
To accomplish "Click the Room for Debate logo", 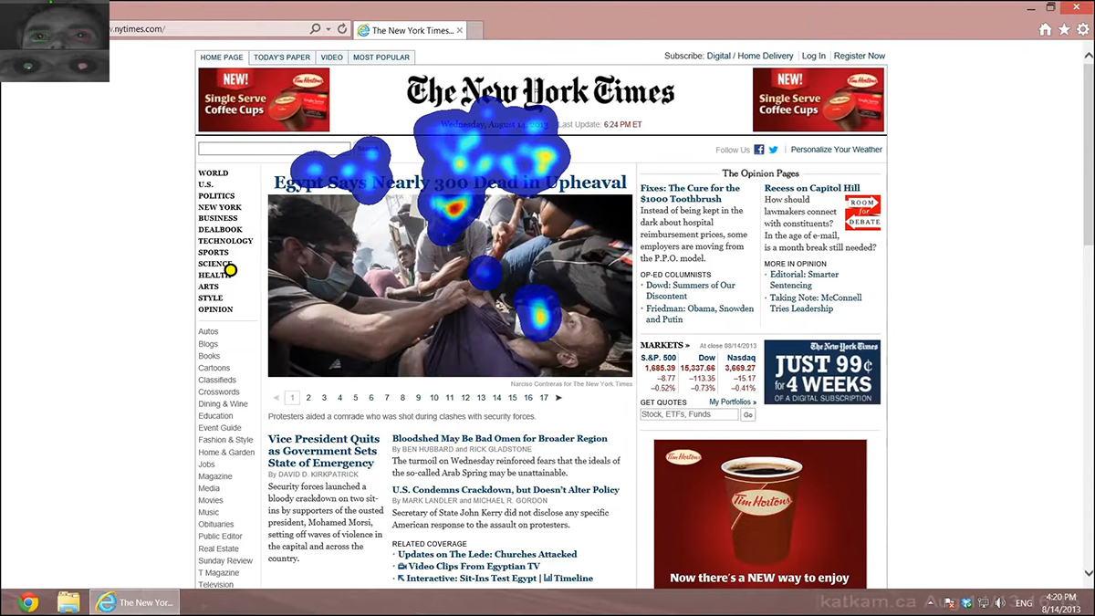I will pyautogui.click(x=862, y=213).
